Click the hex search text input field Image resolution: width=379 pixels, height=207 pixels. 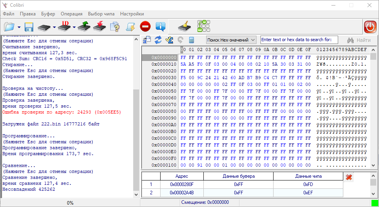coord(299,40)
